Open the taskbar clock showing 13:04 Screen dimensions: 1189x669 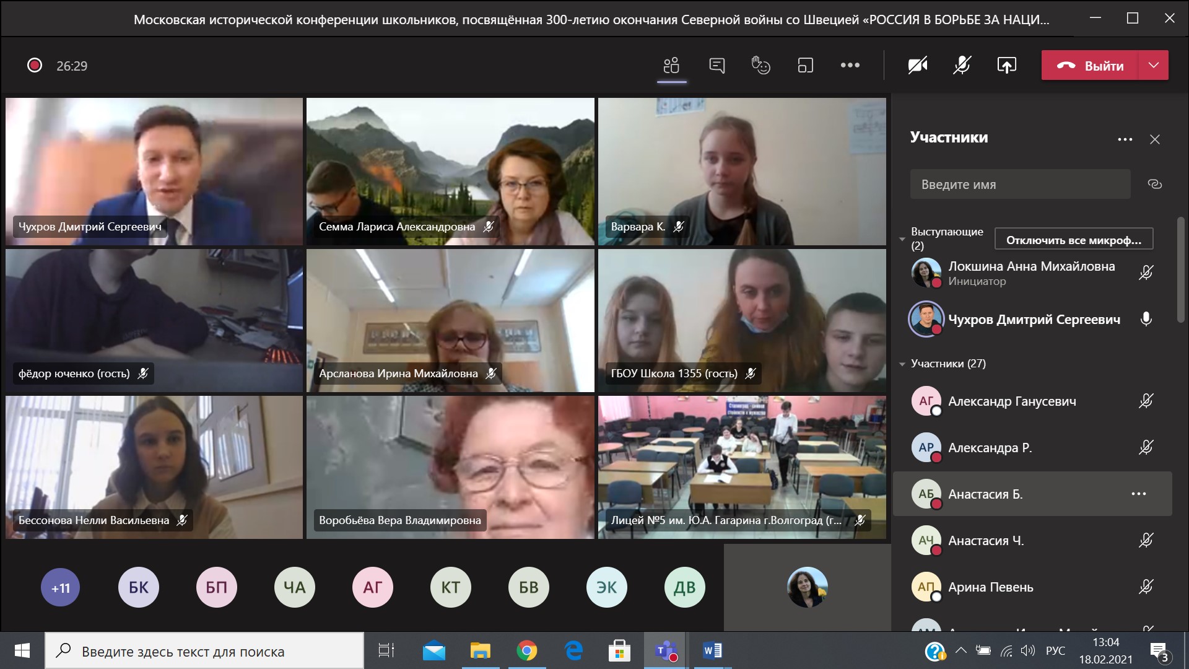coord(1106,650)
